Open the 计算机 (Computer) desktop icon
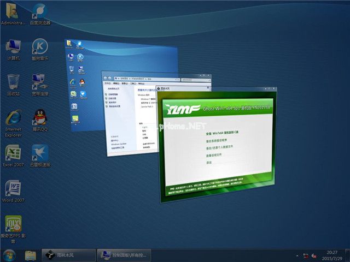This screenshot has width=350, height=262. coord(13,47)
